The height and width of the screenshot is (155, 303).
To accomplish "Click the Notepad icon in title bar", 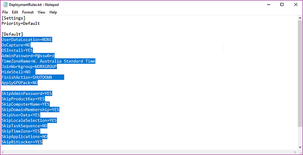I will coord(5,5).
